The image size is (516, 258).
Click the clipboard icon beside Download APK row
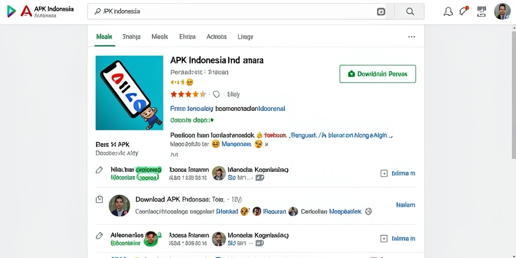point(99,200)
